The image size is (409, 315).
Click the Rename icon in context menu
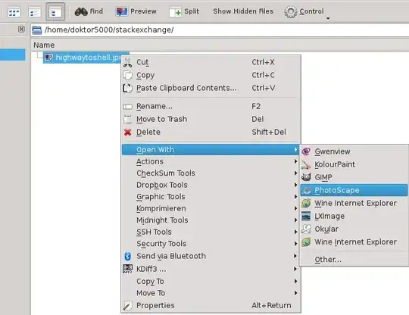pyautogui.click(x=127, y=107)
